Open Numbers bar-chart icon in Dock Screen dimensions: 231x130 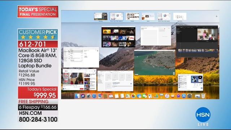click(156, 96)
